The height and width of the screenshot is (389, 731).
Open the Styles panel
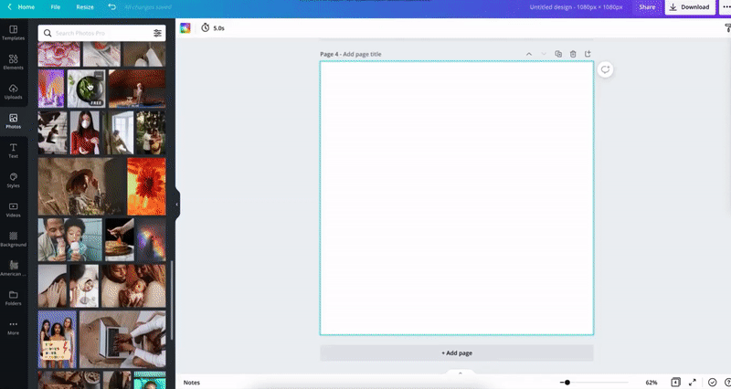click(13, 179)
